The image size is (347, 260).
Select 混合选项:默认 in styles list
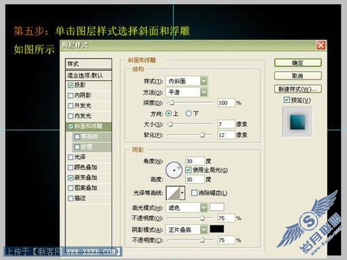pyautogui.click(x=88, y=75)
